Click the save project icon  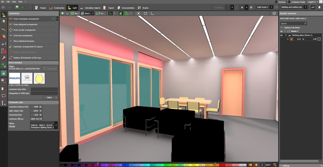[x=17, y=7]
